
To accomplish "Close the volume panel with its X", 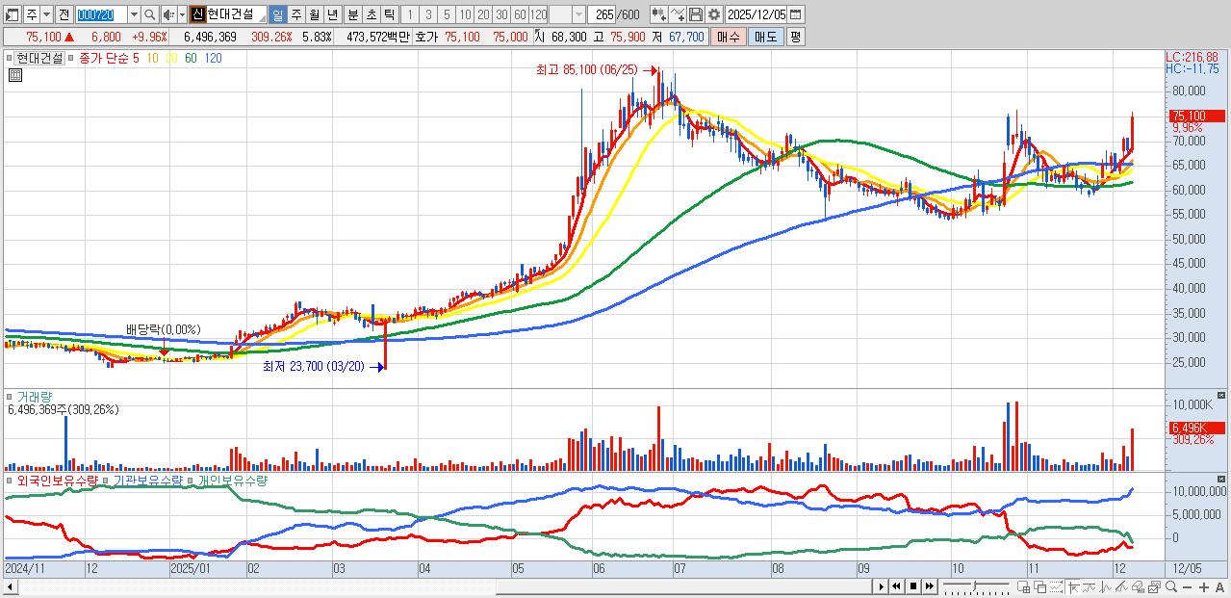I will [x=1221, y=396].
